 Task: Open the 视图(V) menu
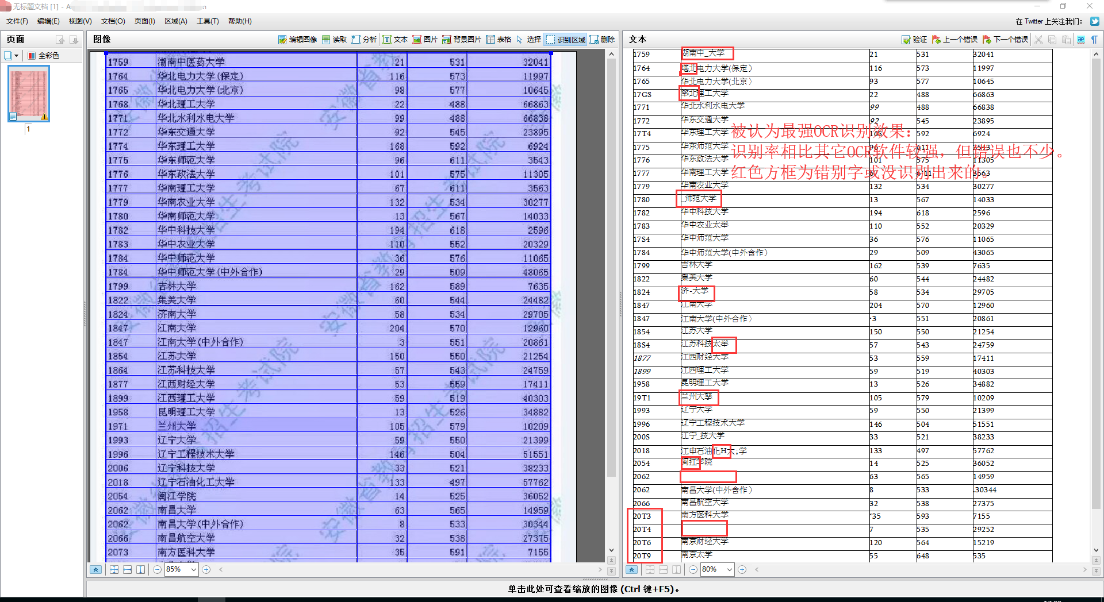click(80, 21)
